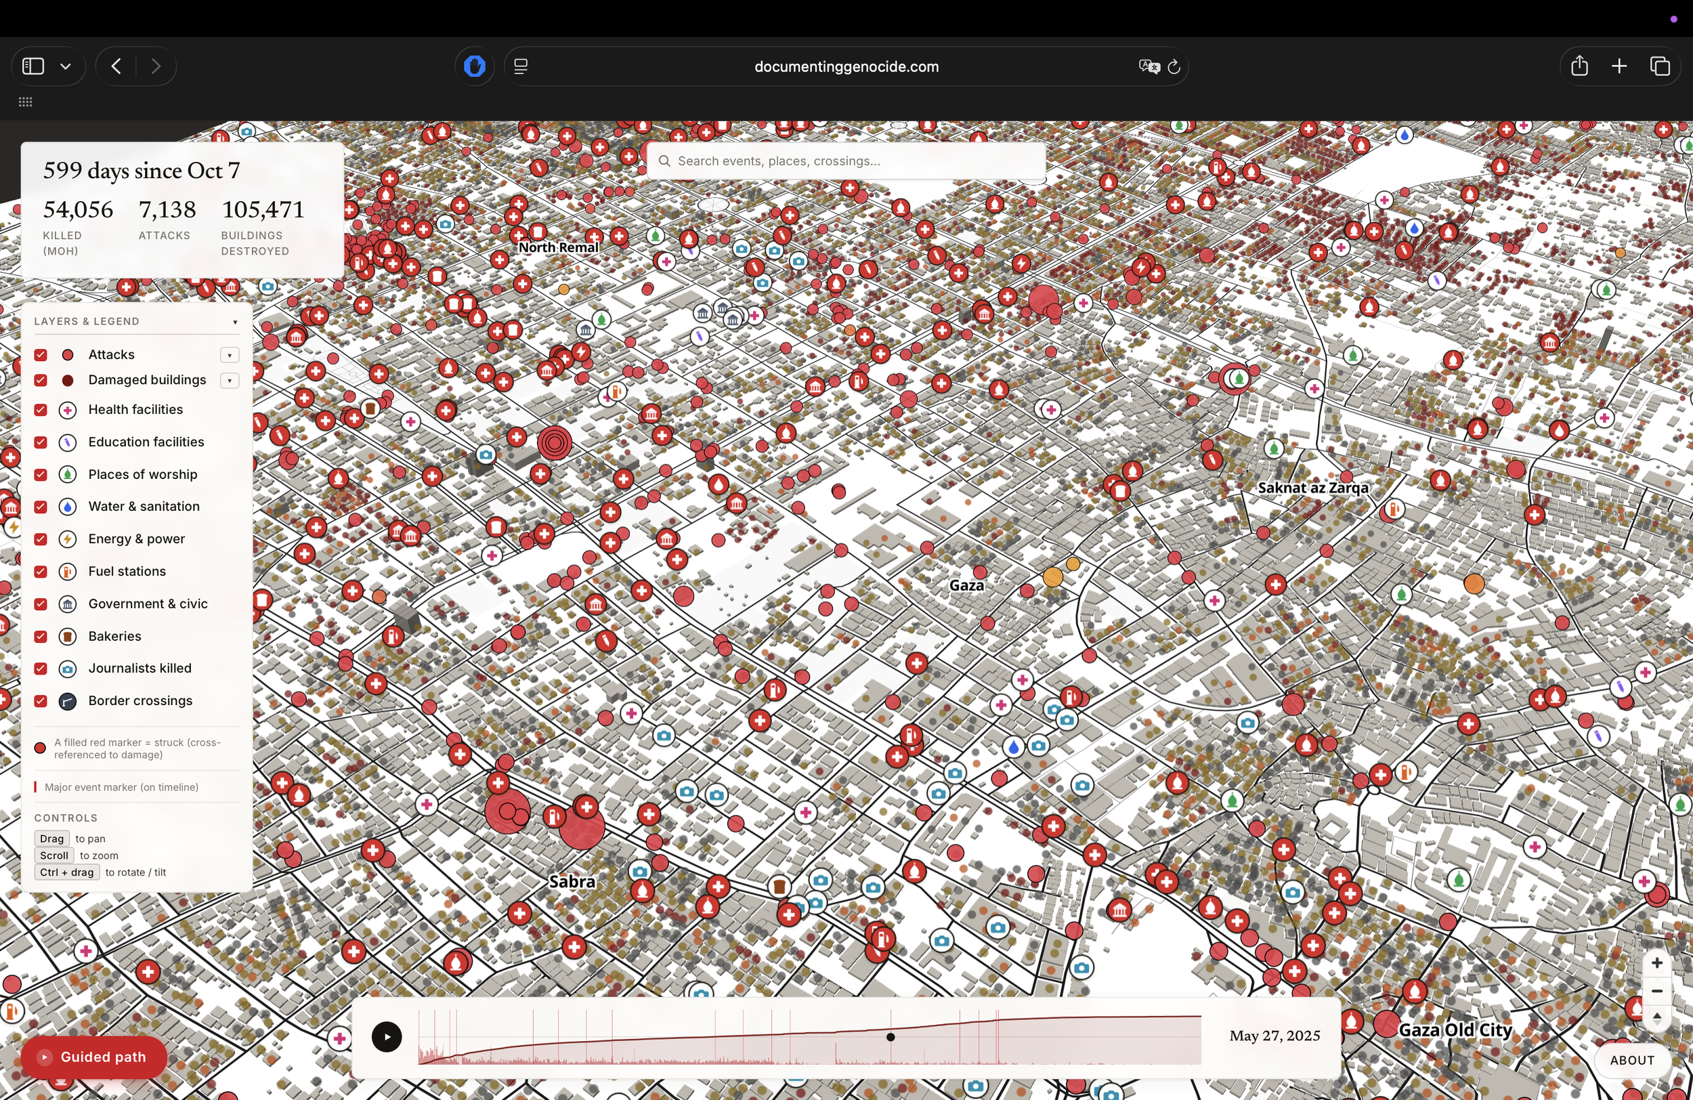This screenshot has width=1693, height=1100.
Task: Click the Health facilities legend icon
Action: point(68,410)
